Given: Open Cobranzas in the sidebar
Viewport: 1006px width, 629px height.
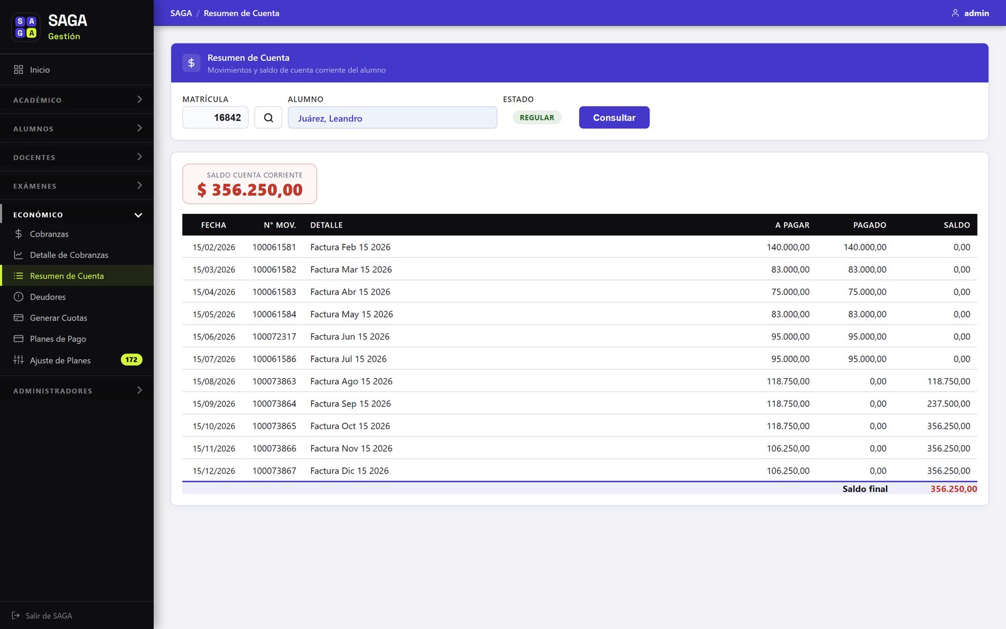Looking at the screenshot, I should (77, 234).
